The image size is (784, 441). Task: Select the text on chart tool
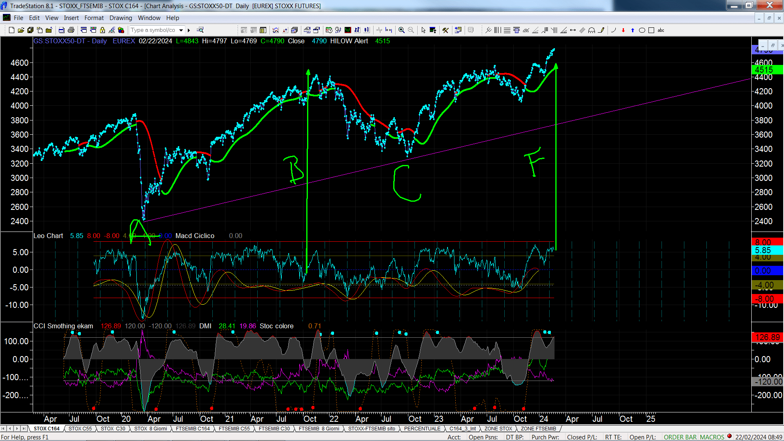433,30
